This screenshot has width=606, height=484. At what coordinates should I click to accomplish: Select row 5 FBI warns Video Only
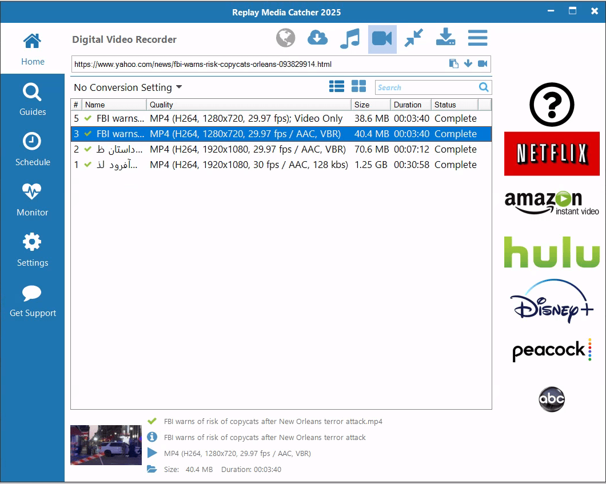pyautogui.click(x=281, y=119)
